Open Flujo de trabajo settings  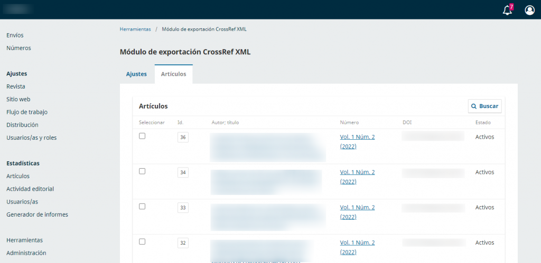click(x=27, y=112)
